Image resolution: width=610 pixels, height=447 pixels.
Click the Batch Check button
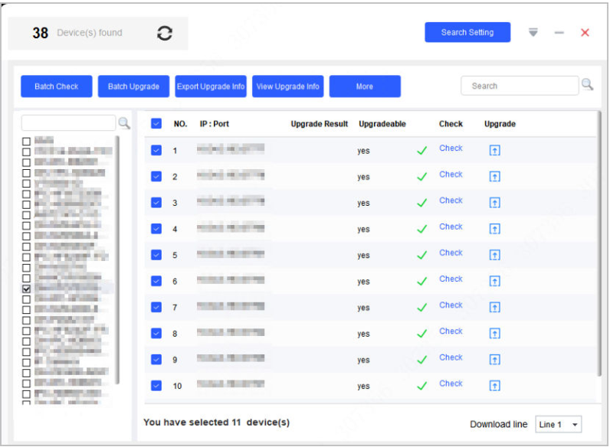57,86
